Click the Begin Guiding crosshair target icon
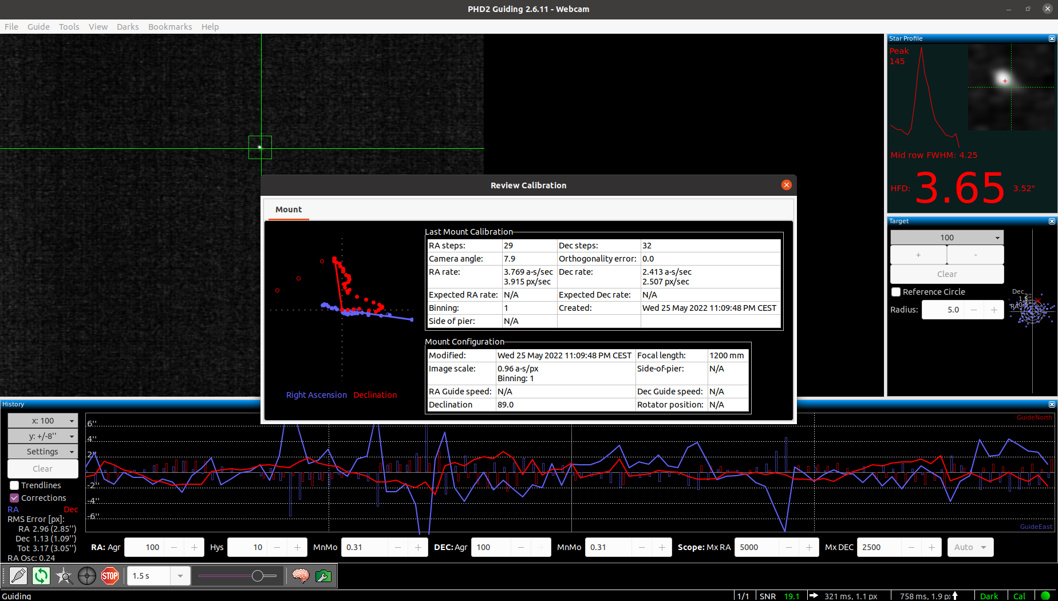1058x601 pixels. [x=87, y=576]
